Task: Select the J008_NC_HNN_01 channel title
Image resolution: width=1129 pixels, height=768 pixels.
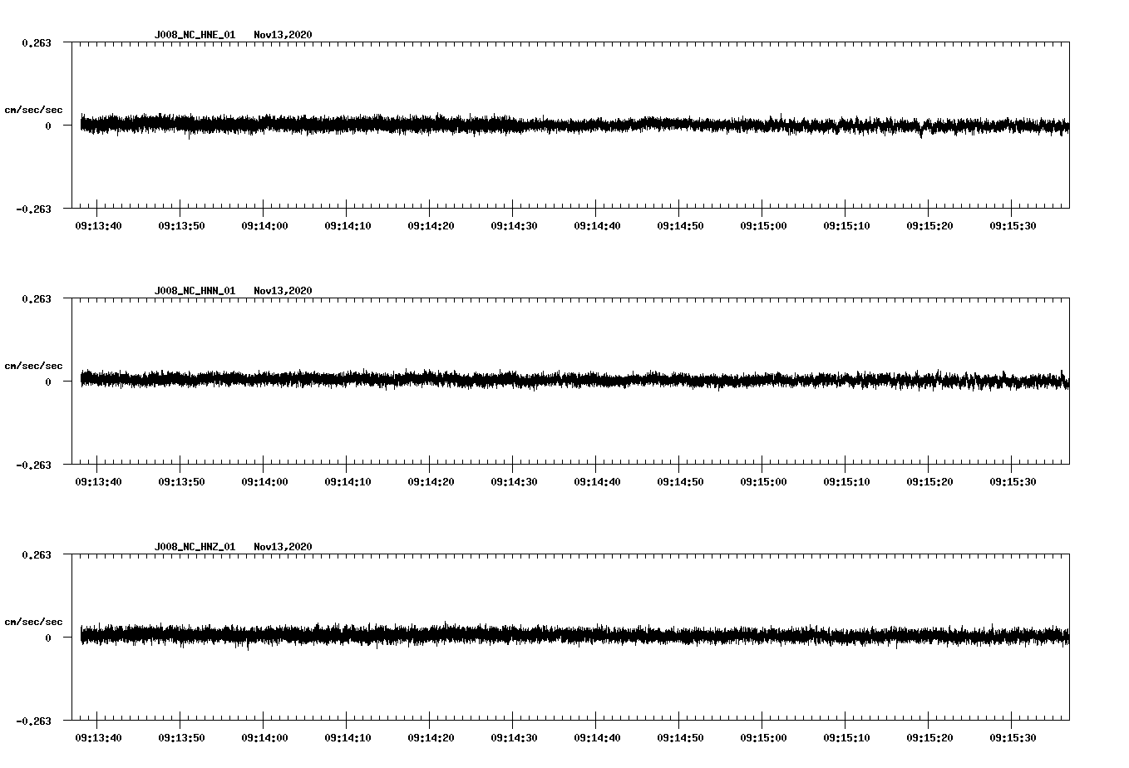Action: 194,291
